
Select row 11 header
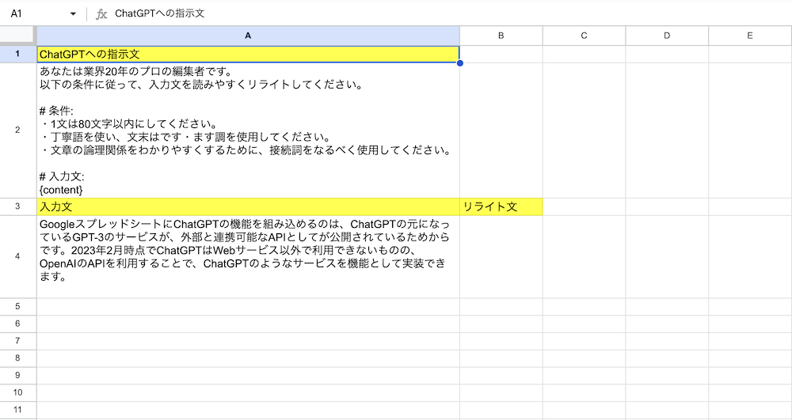[18, 410]
